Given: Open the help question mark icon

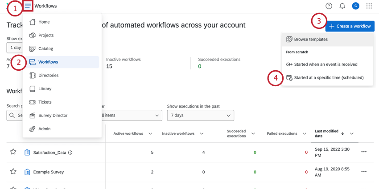Looking at the screenshot, I should click(329, 6).
